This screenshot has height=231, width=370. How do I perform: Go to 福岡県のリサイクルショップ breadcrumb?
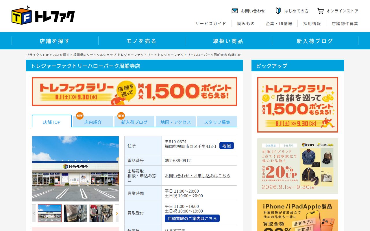click(x=113, y=55)
